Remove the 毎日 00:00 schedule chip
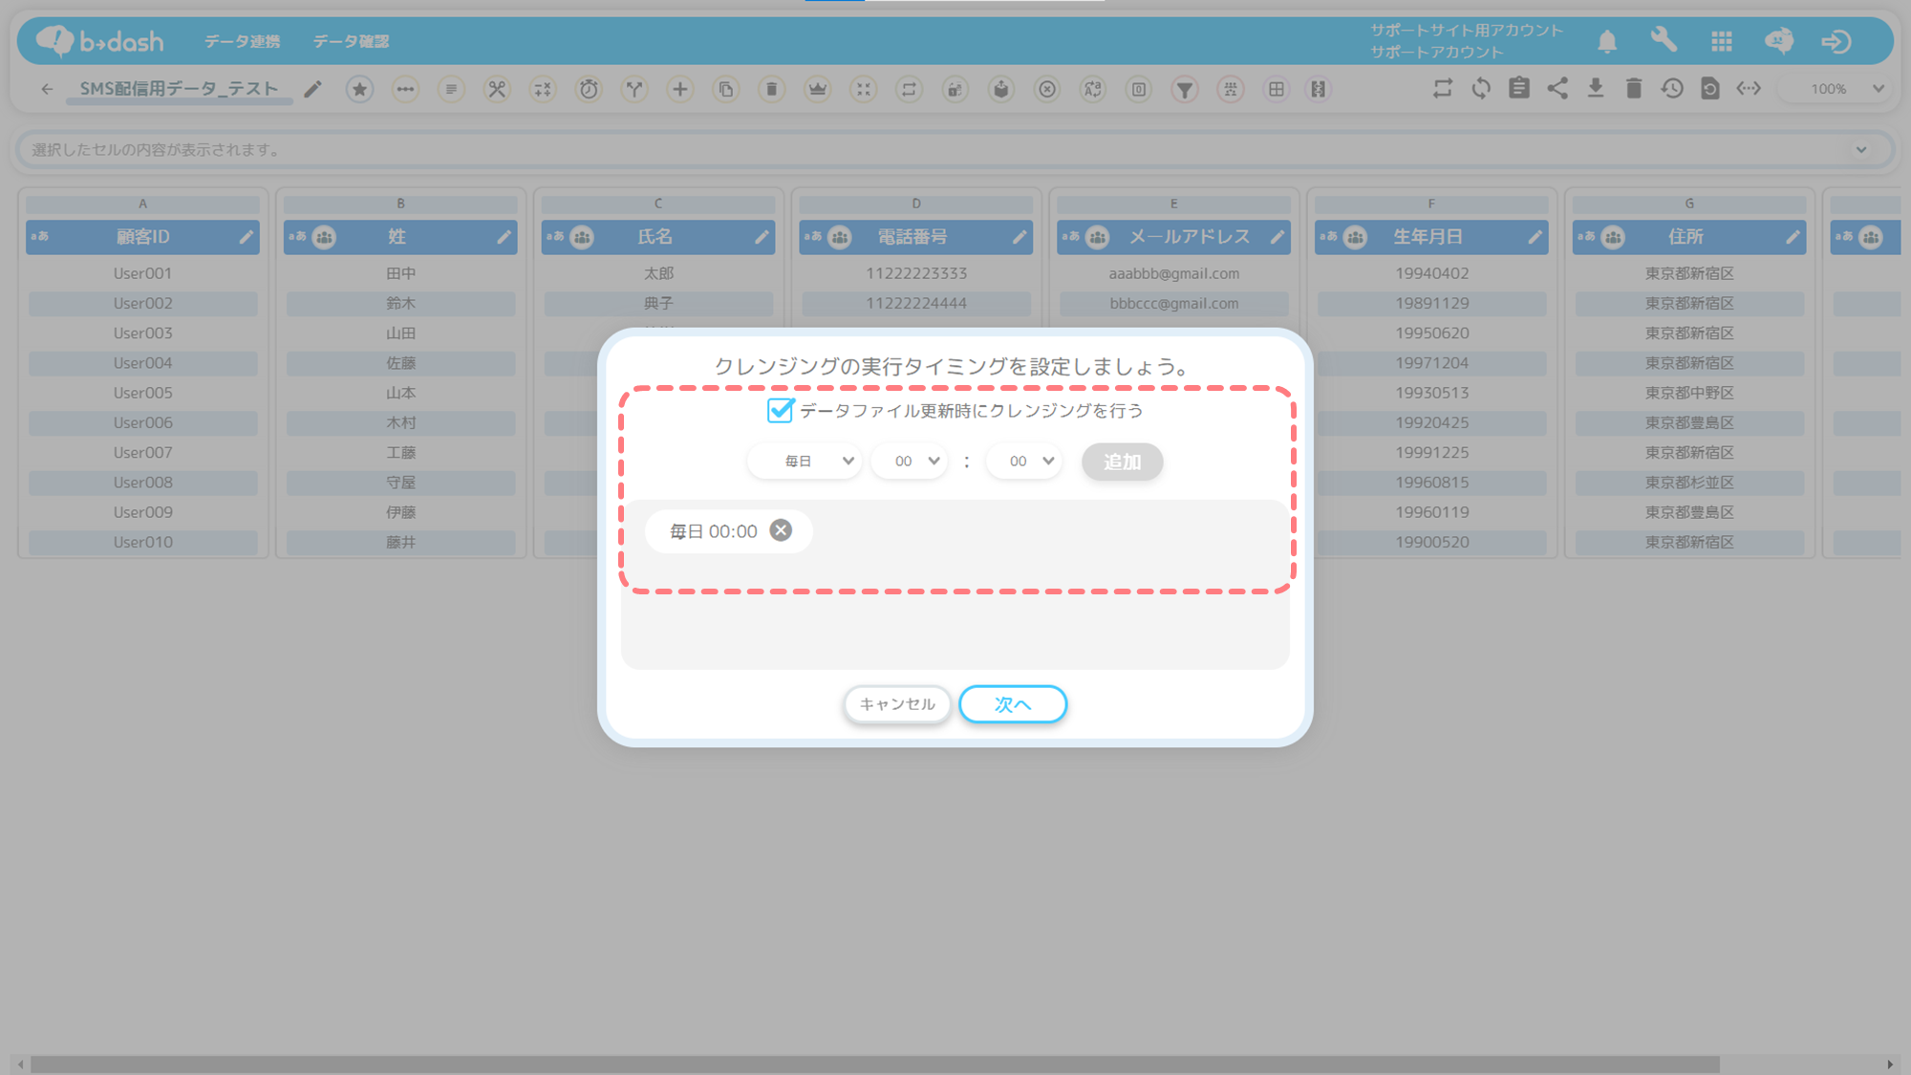 pyautogui.click(x=781, y=530)
